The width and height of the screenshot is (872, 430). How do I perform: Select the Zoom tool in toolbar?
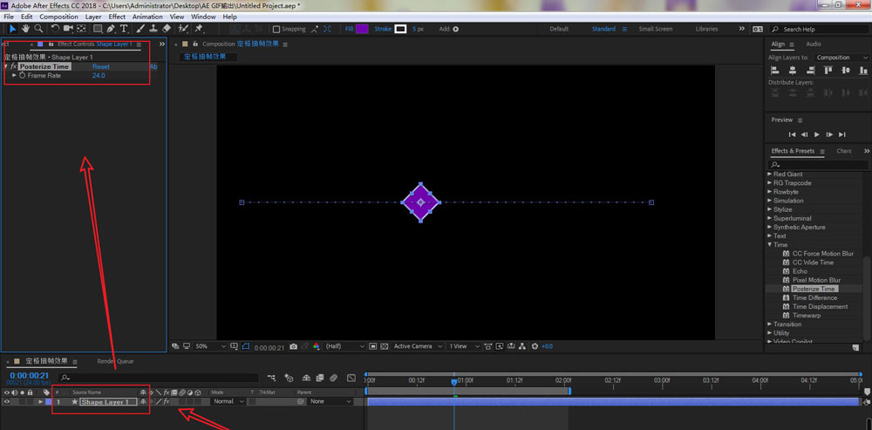[x=38, y=29]
